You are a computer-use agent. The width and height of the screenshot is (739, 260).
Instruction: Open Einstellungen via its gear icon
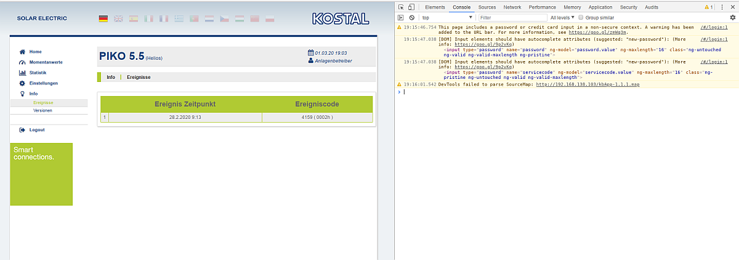coord(22,83)
